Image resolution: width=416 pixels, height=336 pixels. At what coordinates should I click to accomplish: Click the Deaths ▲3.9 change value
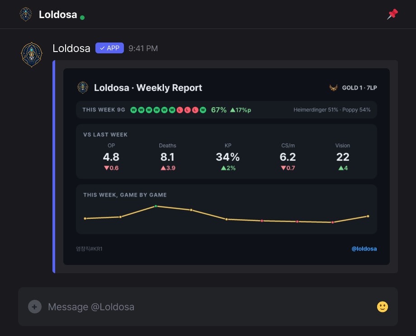tap(168, 168)
